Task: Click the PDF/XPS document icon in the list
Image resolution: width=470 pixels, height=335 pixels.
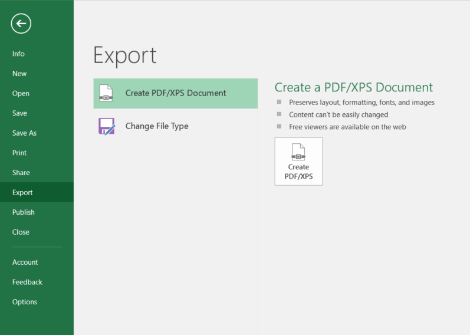Action: click(106, 93)
